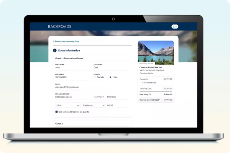Click the Canadian Rockies trip photo
Viewport: 230px width, 153px height.
(x=155, y=52)
